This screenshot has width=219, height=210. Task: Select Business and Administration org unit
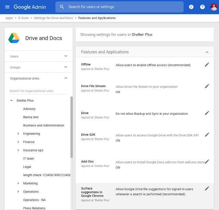[x=43, y=125]
